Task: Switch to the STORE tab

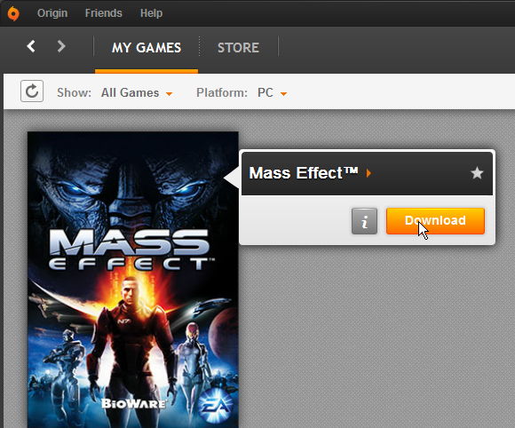Action: [x=239, y=48]
